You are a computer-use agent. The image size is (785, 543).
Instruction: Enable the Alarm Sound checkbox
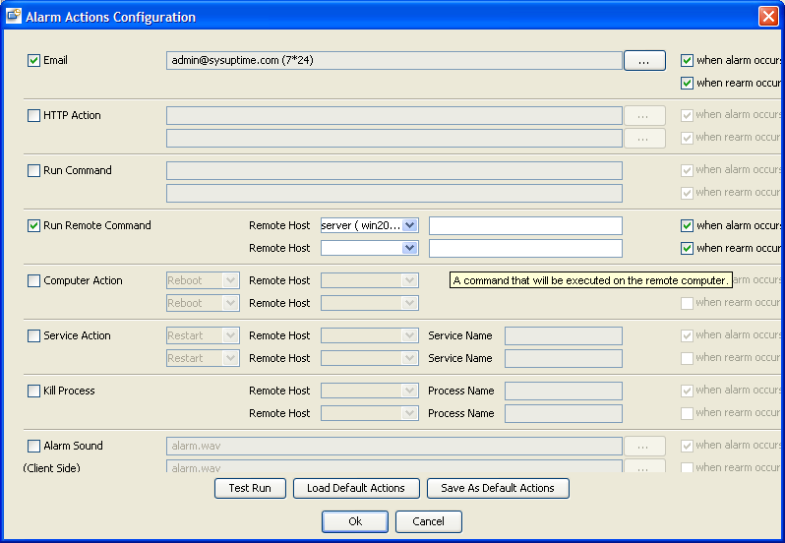coord(34,447)
